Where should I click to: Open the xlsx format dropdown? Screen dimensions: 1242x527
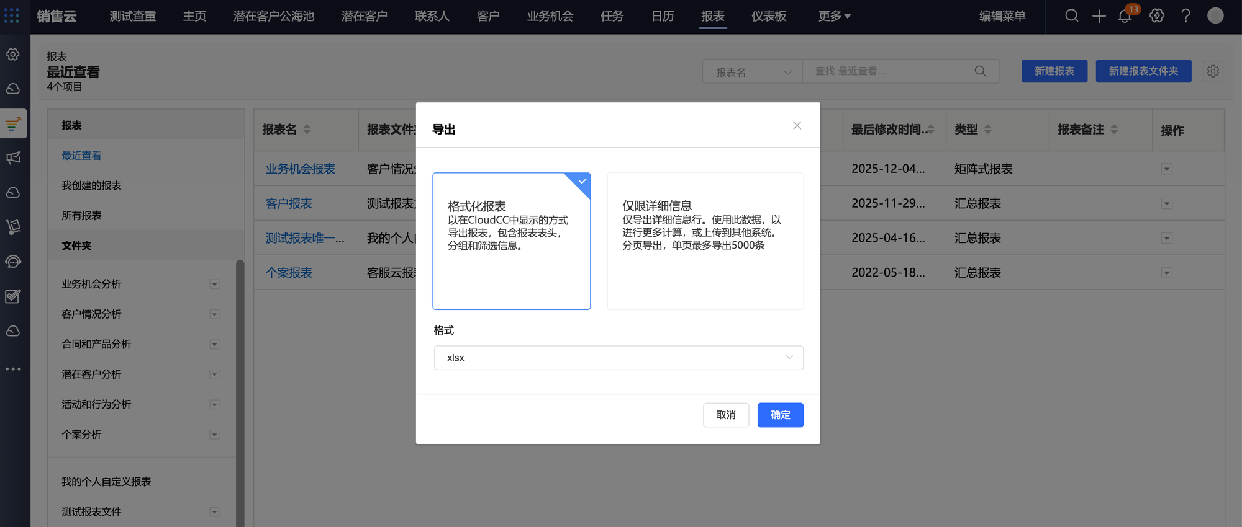(618, 358)
